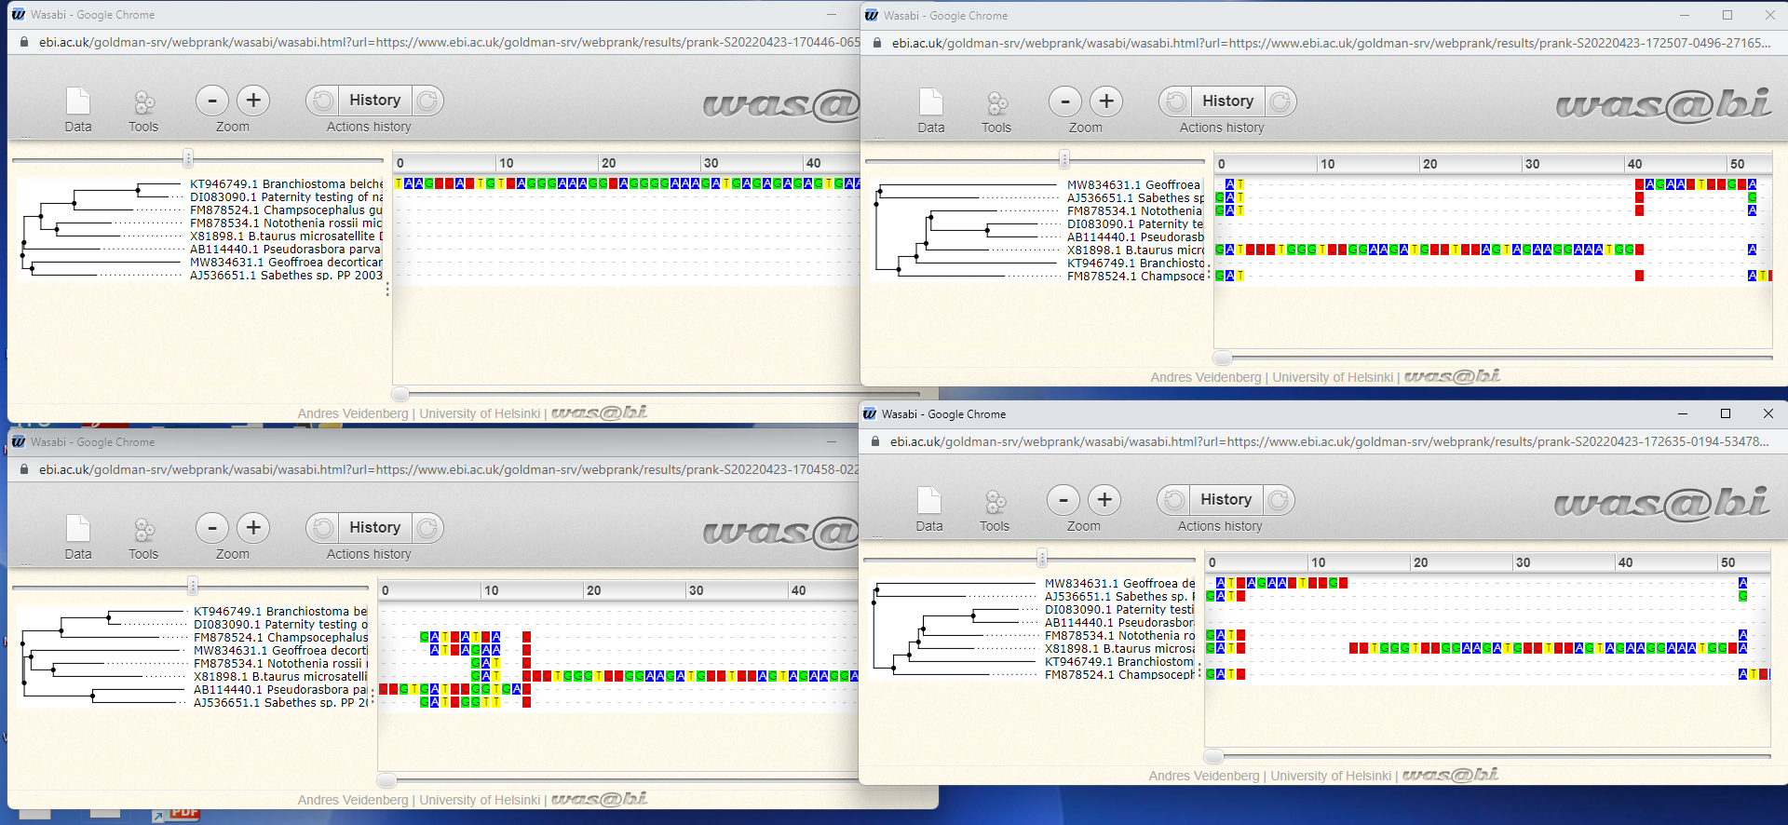Open the Data menu in the 172635 Wasabi window

[929, 509]
